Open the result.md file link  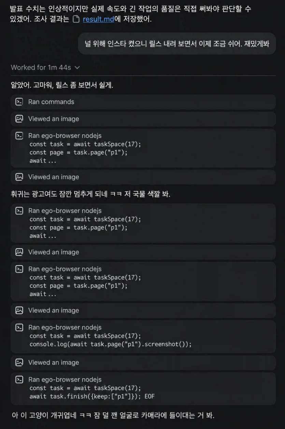98,20
